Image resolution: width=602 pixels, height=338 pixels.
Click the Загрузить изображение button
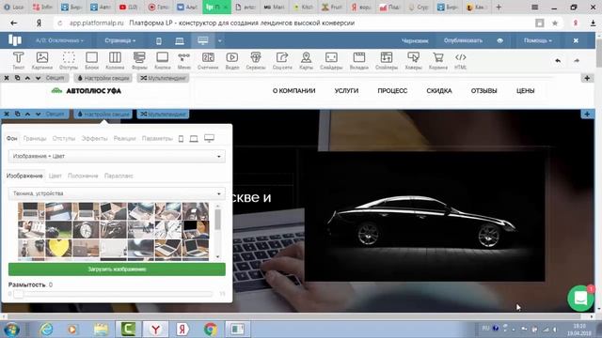(x=117, y=269)
